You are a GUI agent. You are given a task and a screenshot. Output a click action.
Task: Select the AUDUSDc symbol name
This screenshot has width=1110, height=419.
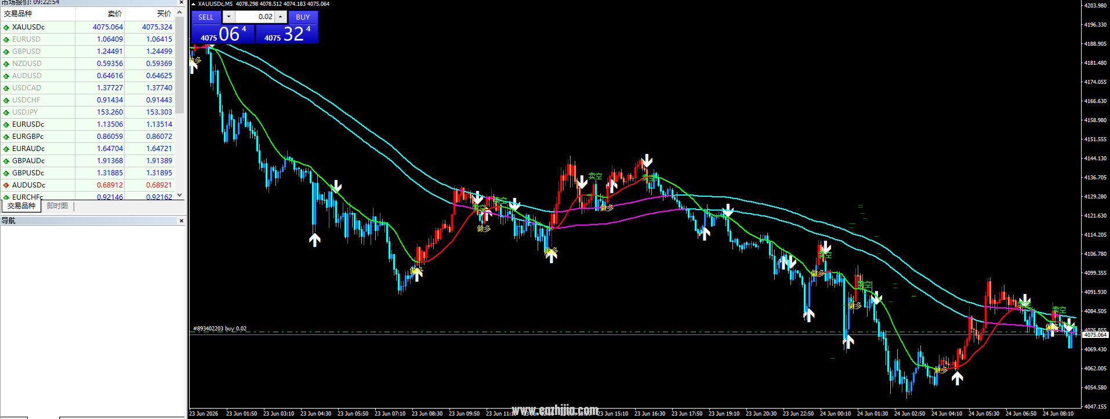28,185
